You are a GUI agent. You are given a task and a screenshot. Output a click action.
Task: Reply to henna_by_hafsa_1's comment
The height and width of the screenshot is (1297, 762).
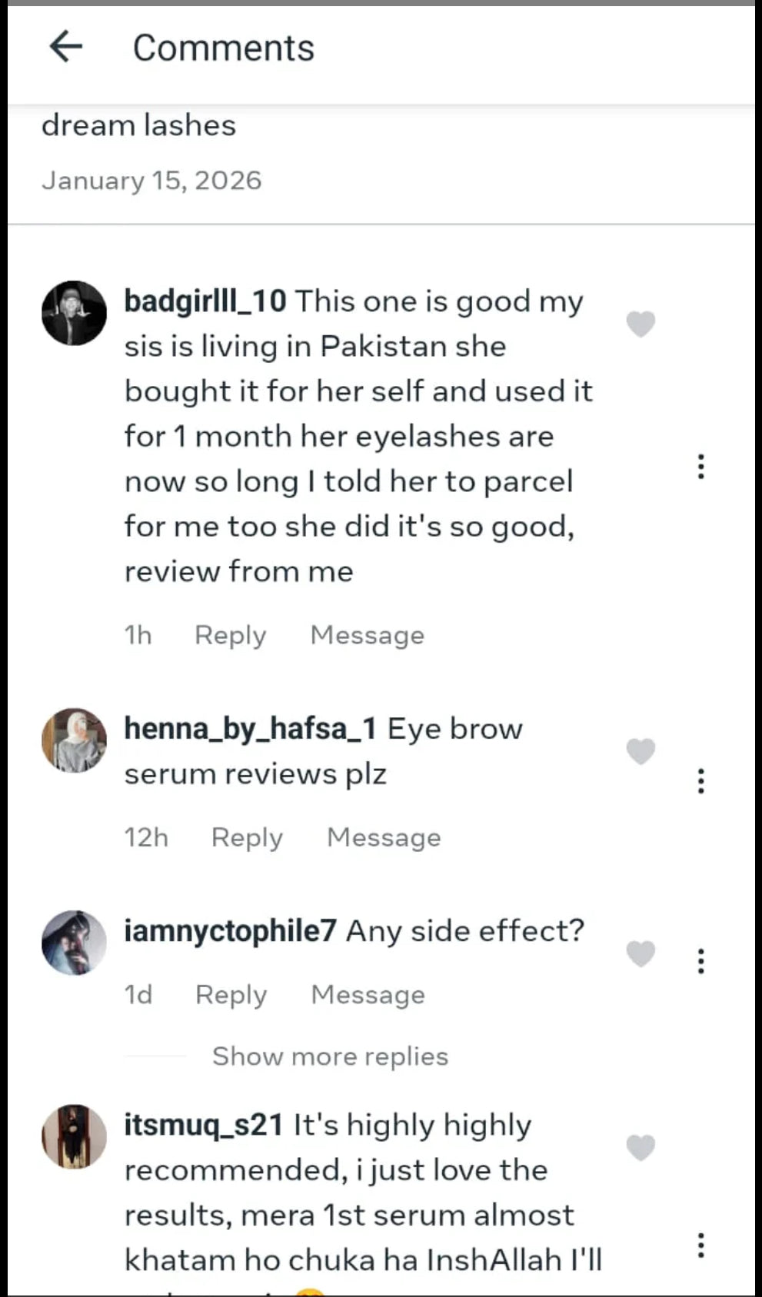247,837
